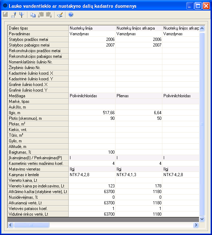212x235 pixels.
Task: Select the 'Vietovės pataisos koef.' row header
Action: click(38, 209)
